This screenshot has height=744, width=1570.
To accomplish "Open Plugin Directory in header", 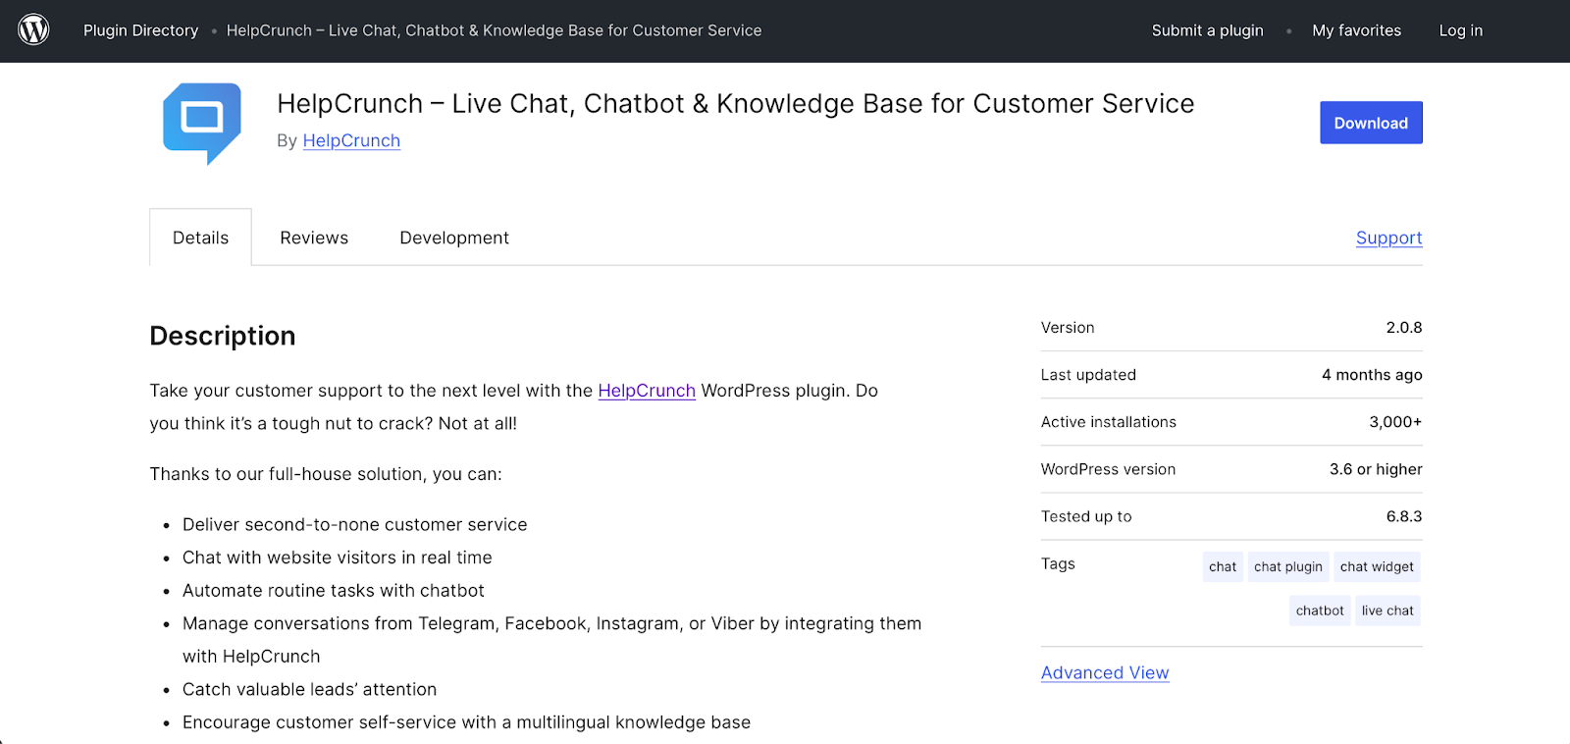I will (140, 30).
